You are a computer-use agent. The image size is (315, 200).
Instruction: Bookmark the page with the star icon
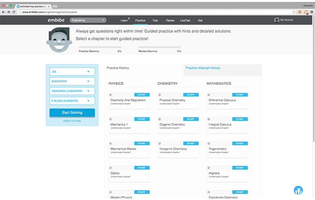(294, 12)
